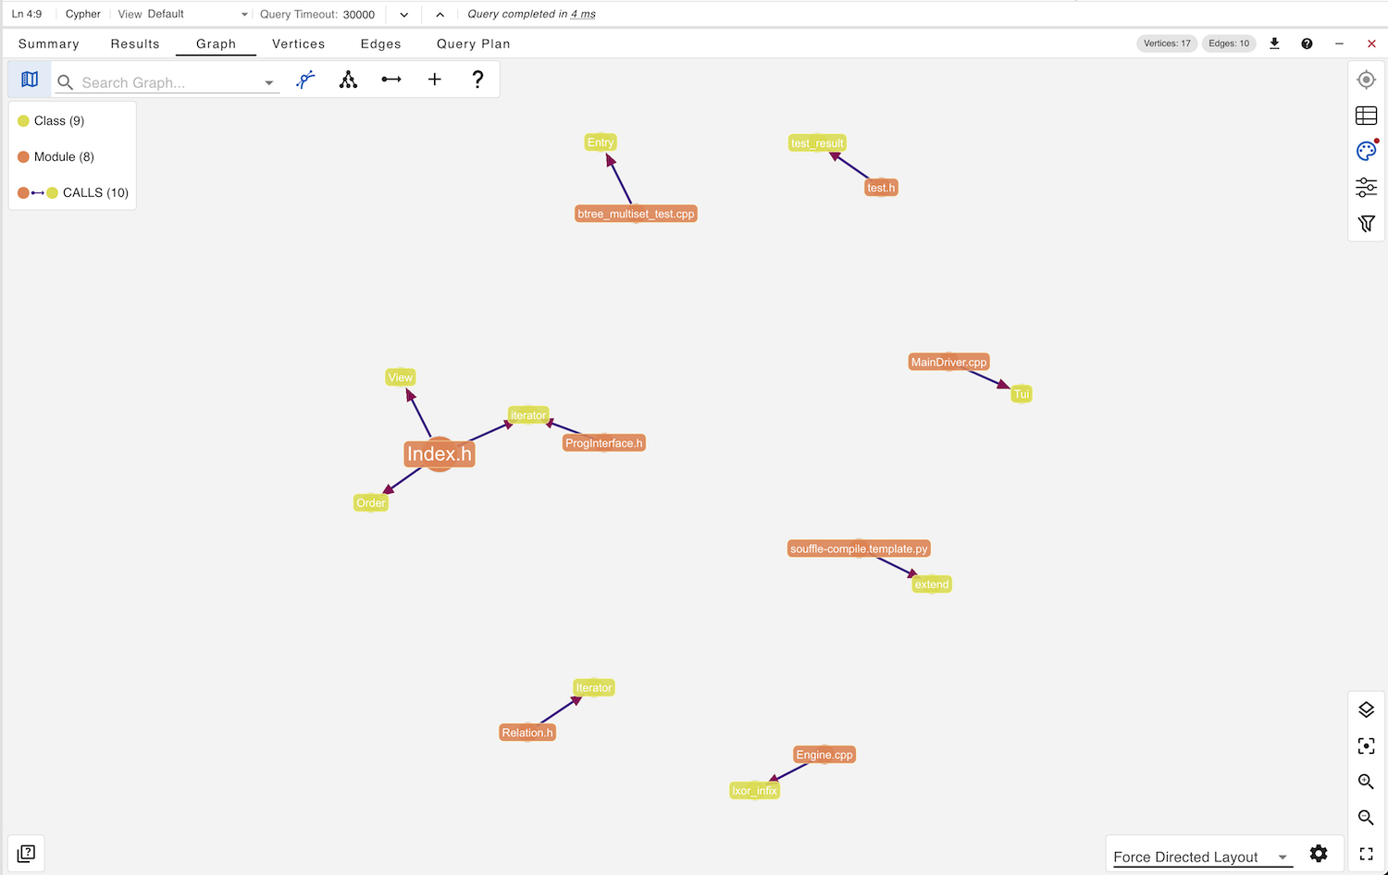Click the plus add icon in toolbar
1388x875 pixels.
click(435, 80)
